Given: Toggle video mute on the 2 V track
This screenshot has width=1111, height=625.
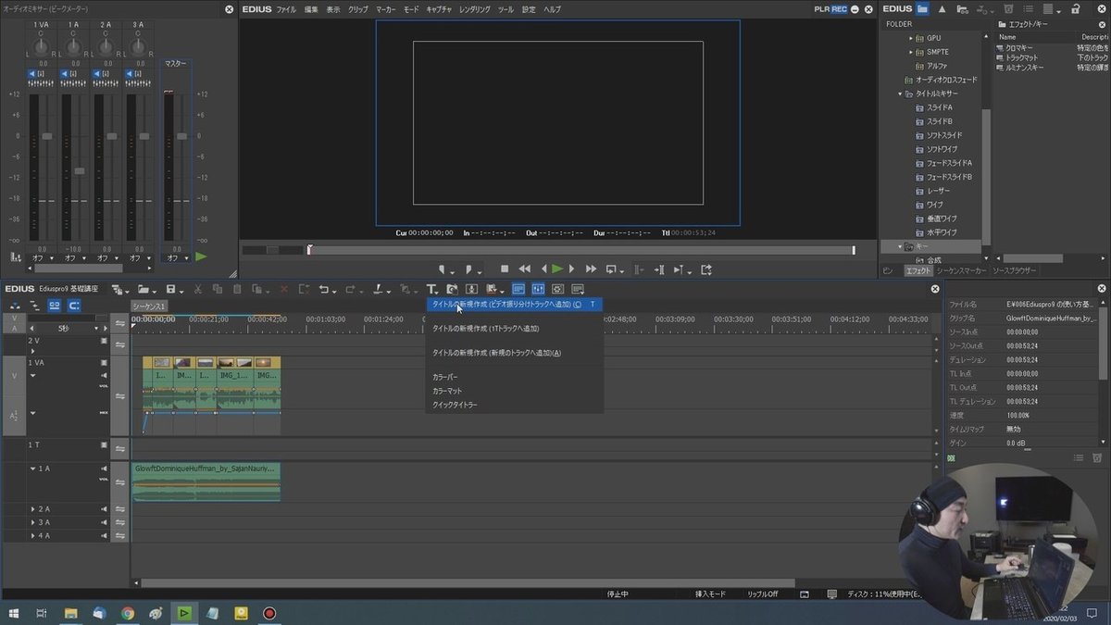Looking at the screenshot, I should (x=104, y=341).
